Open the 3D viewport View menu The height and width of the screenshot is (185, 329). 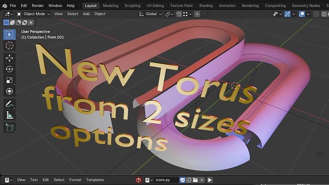click(58, 14)
